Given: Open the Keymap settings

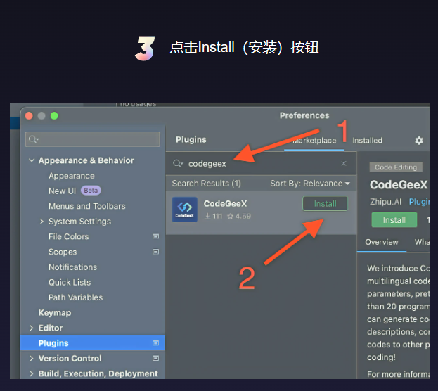Looking at the screenshot, I should (55, 313).
